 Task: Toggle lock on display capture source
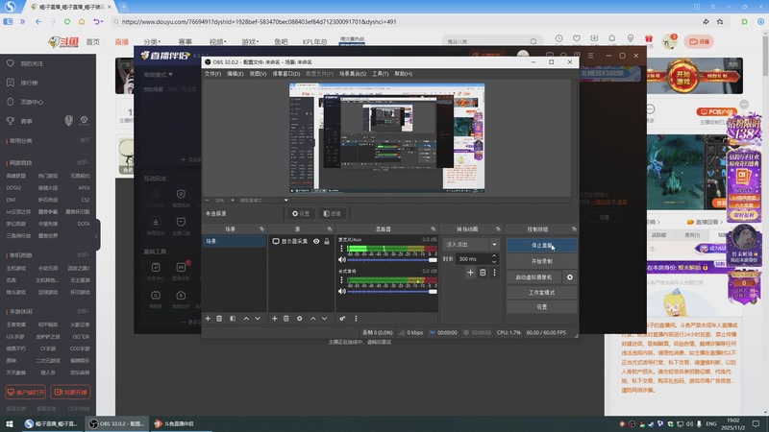(327, 242)
